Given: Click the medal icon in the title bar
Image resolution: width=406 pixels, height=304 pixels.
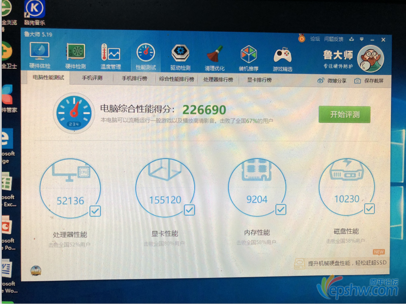Looking at the screenshot, I should [302, 39].
